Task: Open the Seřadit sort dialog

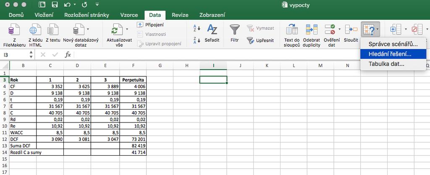Action: (212, 34)
